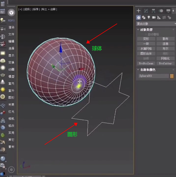Click the dome half-sphere icon beside 变换
This screenshot has height=177, width=176.
(x=3, y=60)
